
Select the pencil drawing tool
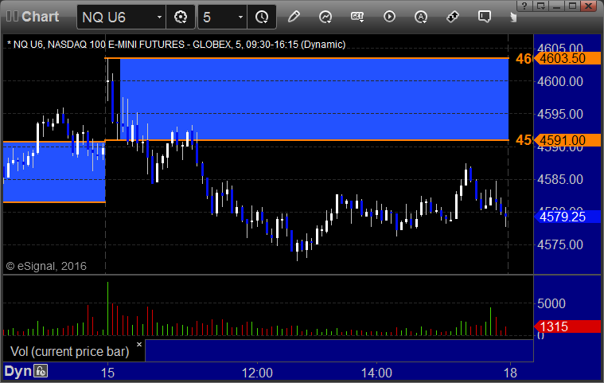point(294,17)
